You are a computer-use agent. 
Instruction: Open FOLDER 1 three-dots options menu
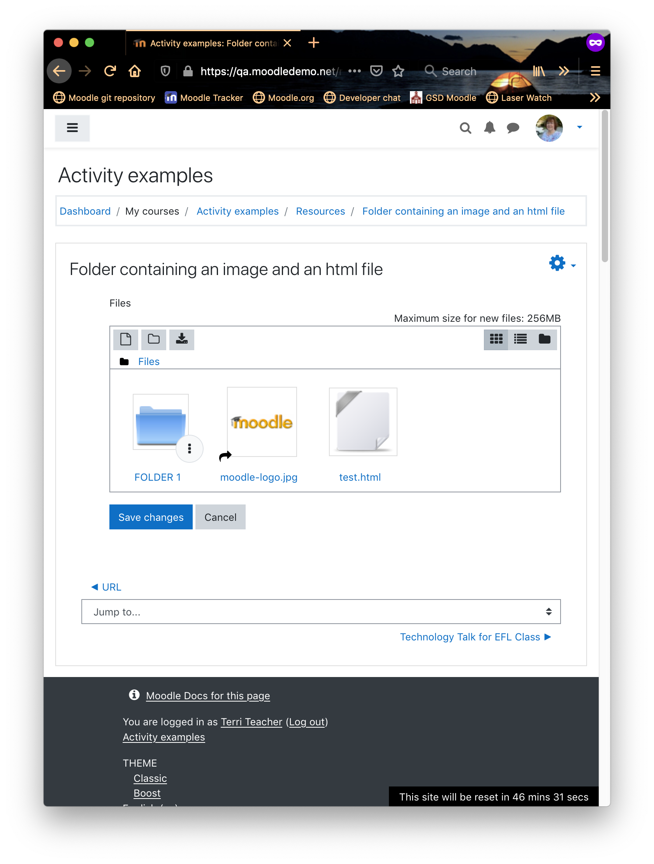point(189,448)
